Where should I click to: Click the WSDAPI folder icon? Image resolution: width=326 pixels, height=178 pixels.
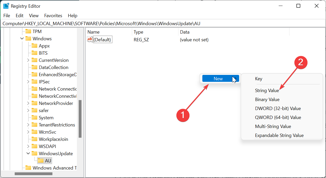point(34,146)
